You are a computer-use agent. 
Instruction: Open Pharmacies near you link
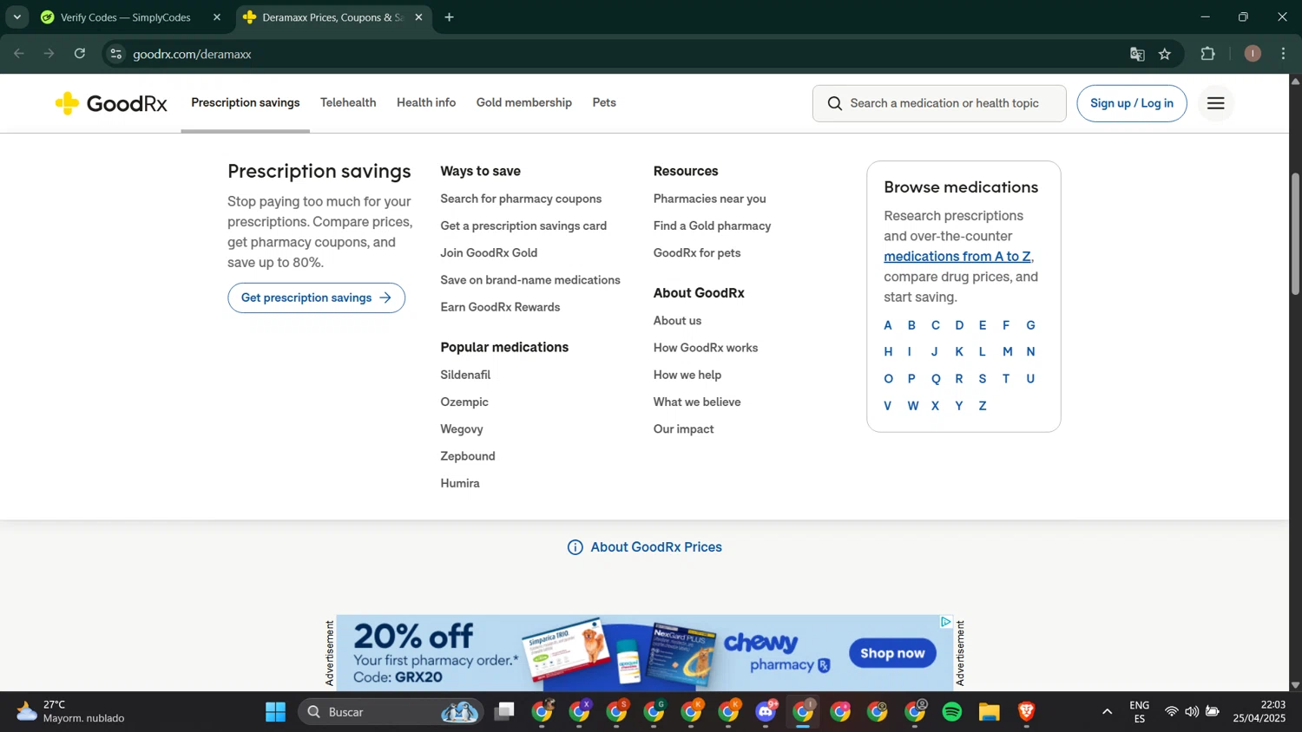pyautogui.click(x=709, y=199)
